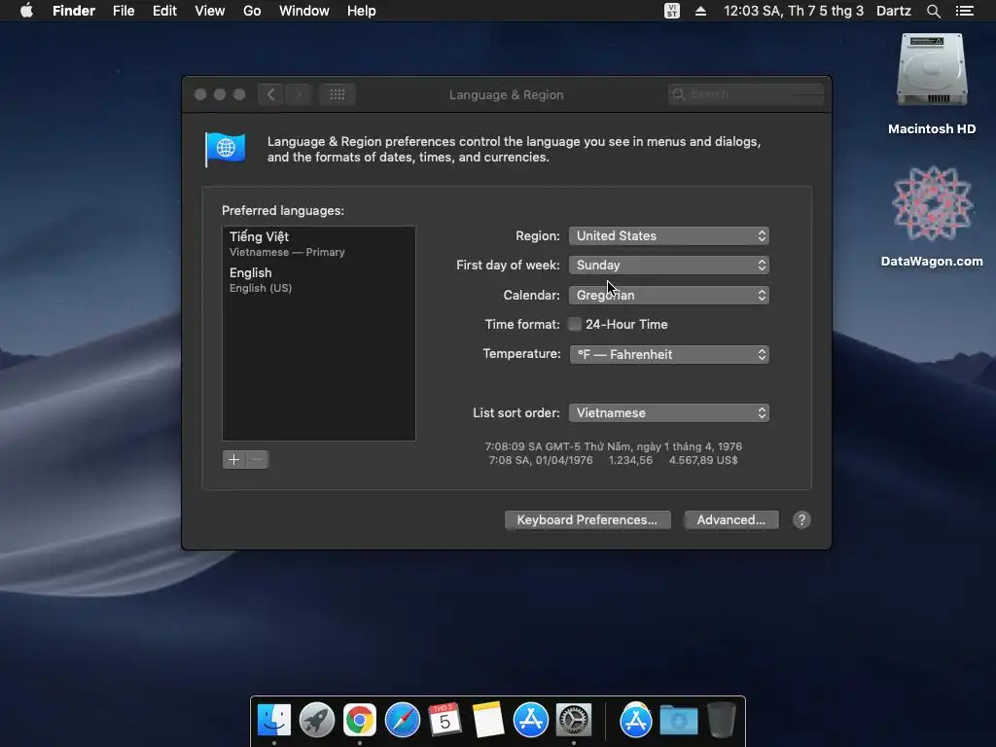
Task: Open App Store next to Notes in Dock
Action: 530,721
